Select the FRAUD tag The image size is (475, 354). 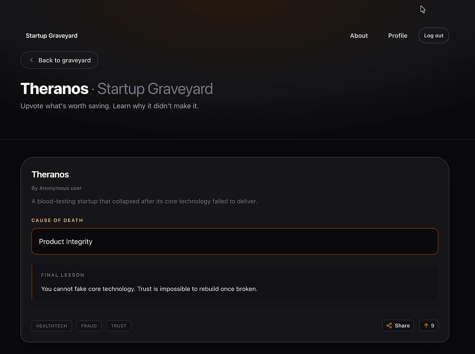tap(89, 326)
